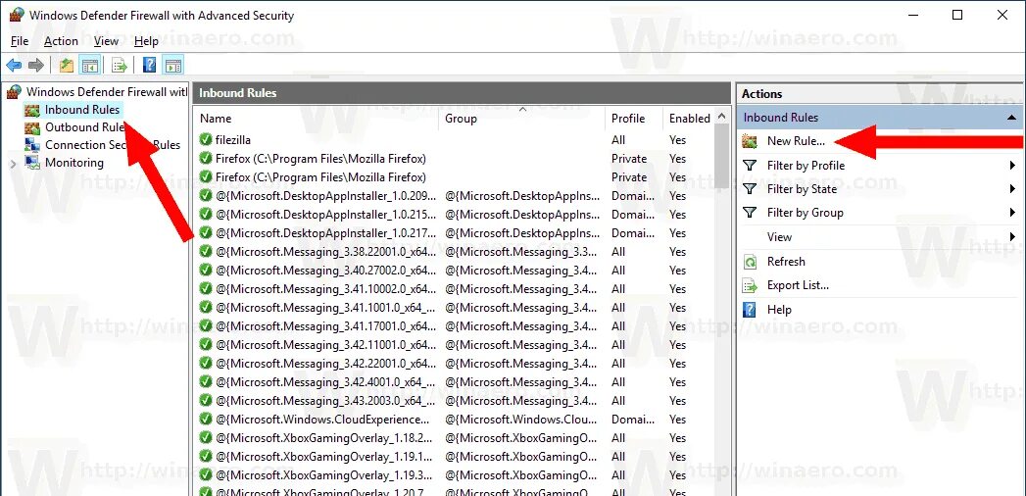
Task: Click New Rule... in the Actions pane
Action: [796, 141]
